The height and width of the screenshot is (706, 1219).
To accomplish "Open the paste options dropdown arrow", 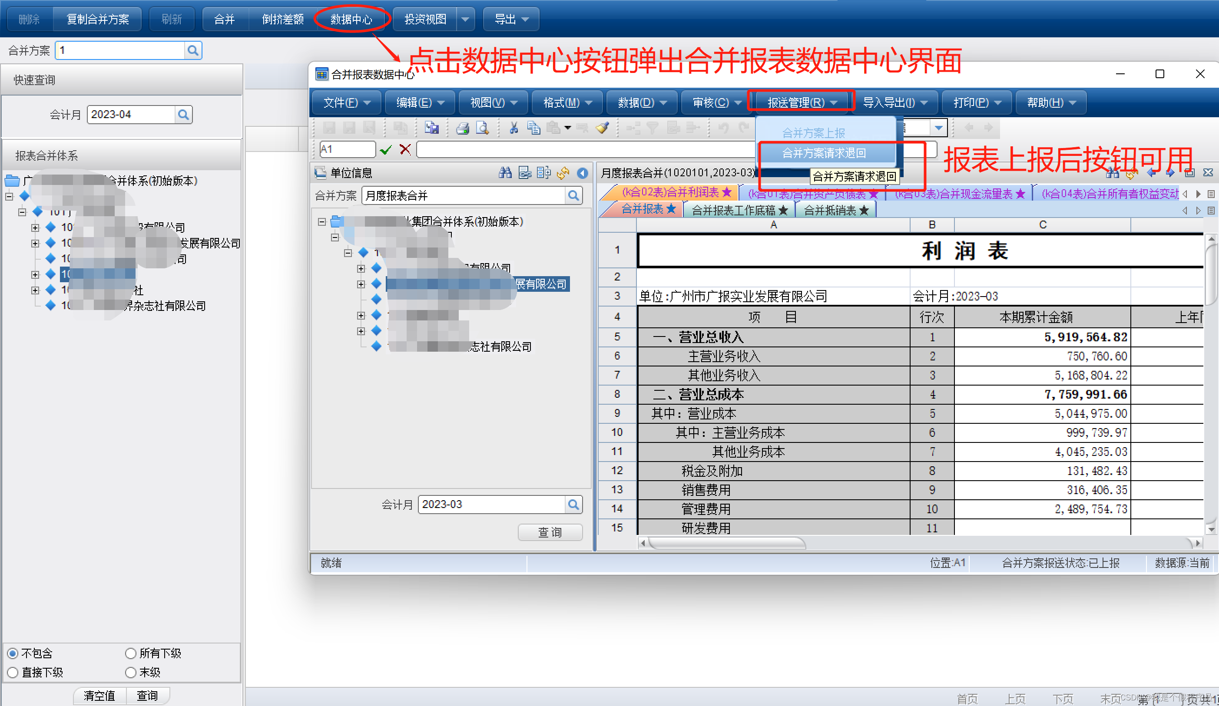I will [x=568, y=128].
